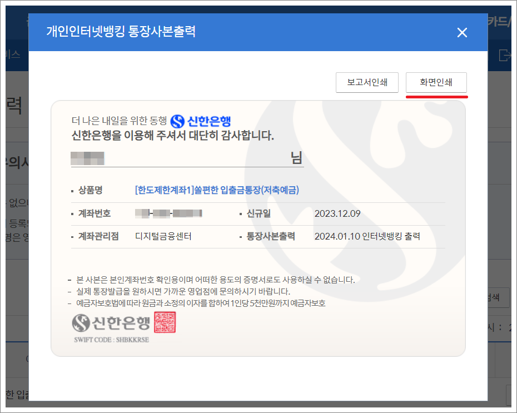Click the 화면인쇄 button

click(436, 82)
